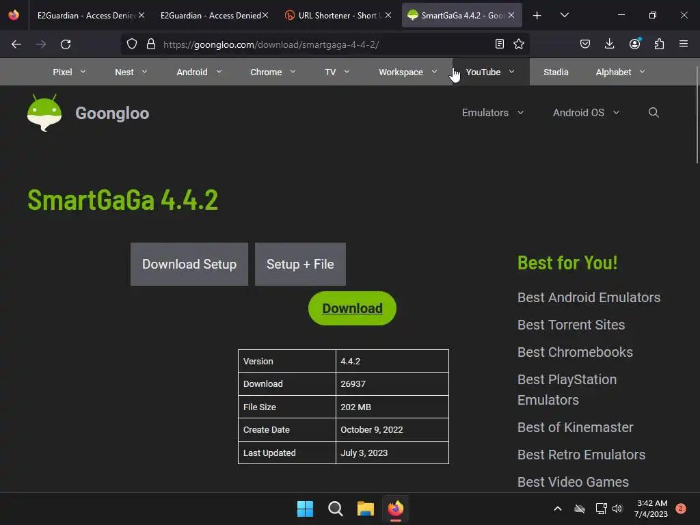Open Best PlayStation Emulators link

click(x=567, y=390)
